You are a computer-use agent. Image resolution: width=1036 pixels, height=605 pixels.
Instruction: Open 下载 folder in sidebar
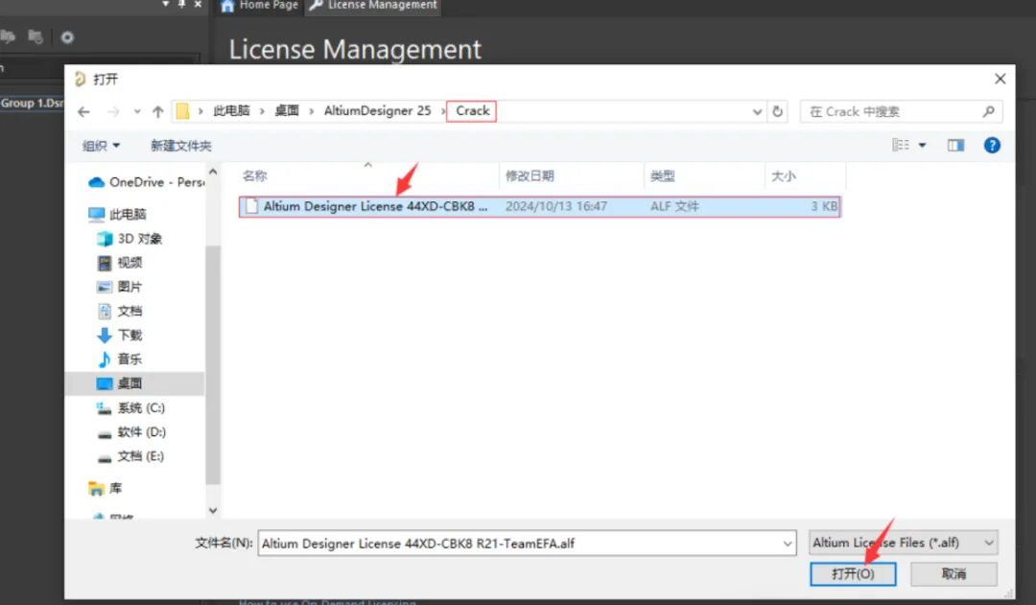point(120,335)
